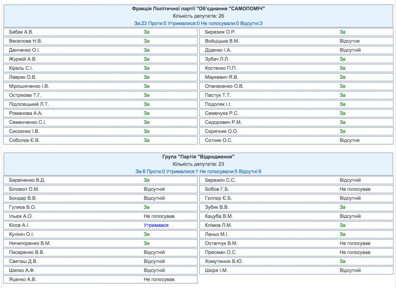Click the name Лаврик О.В.

[x=22, y=77]
